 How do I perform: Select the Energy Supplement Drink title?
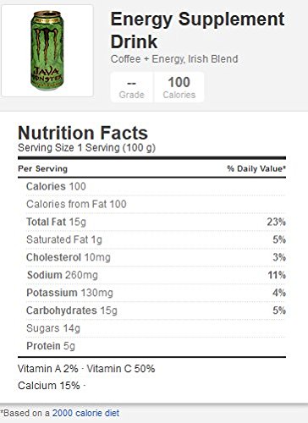(197, 30)
